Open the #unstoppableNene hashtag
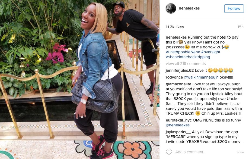 pyautogui.click(x=183, y=52)
